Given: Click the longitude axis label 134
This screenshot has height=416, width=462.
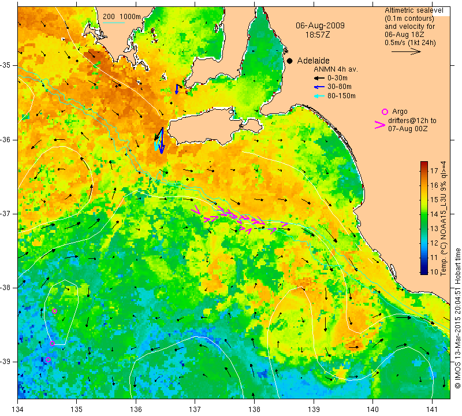Looking at the screenshot, I should point(17,409).
